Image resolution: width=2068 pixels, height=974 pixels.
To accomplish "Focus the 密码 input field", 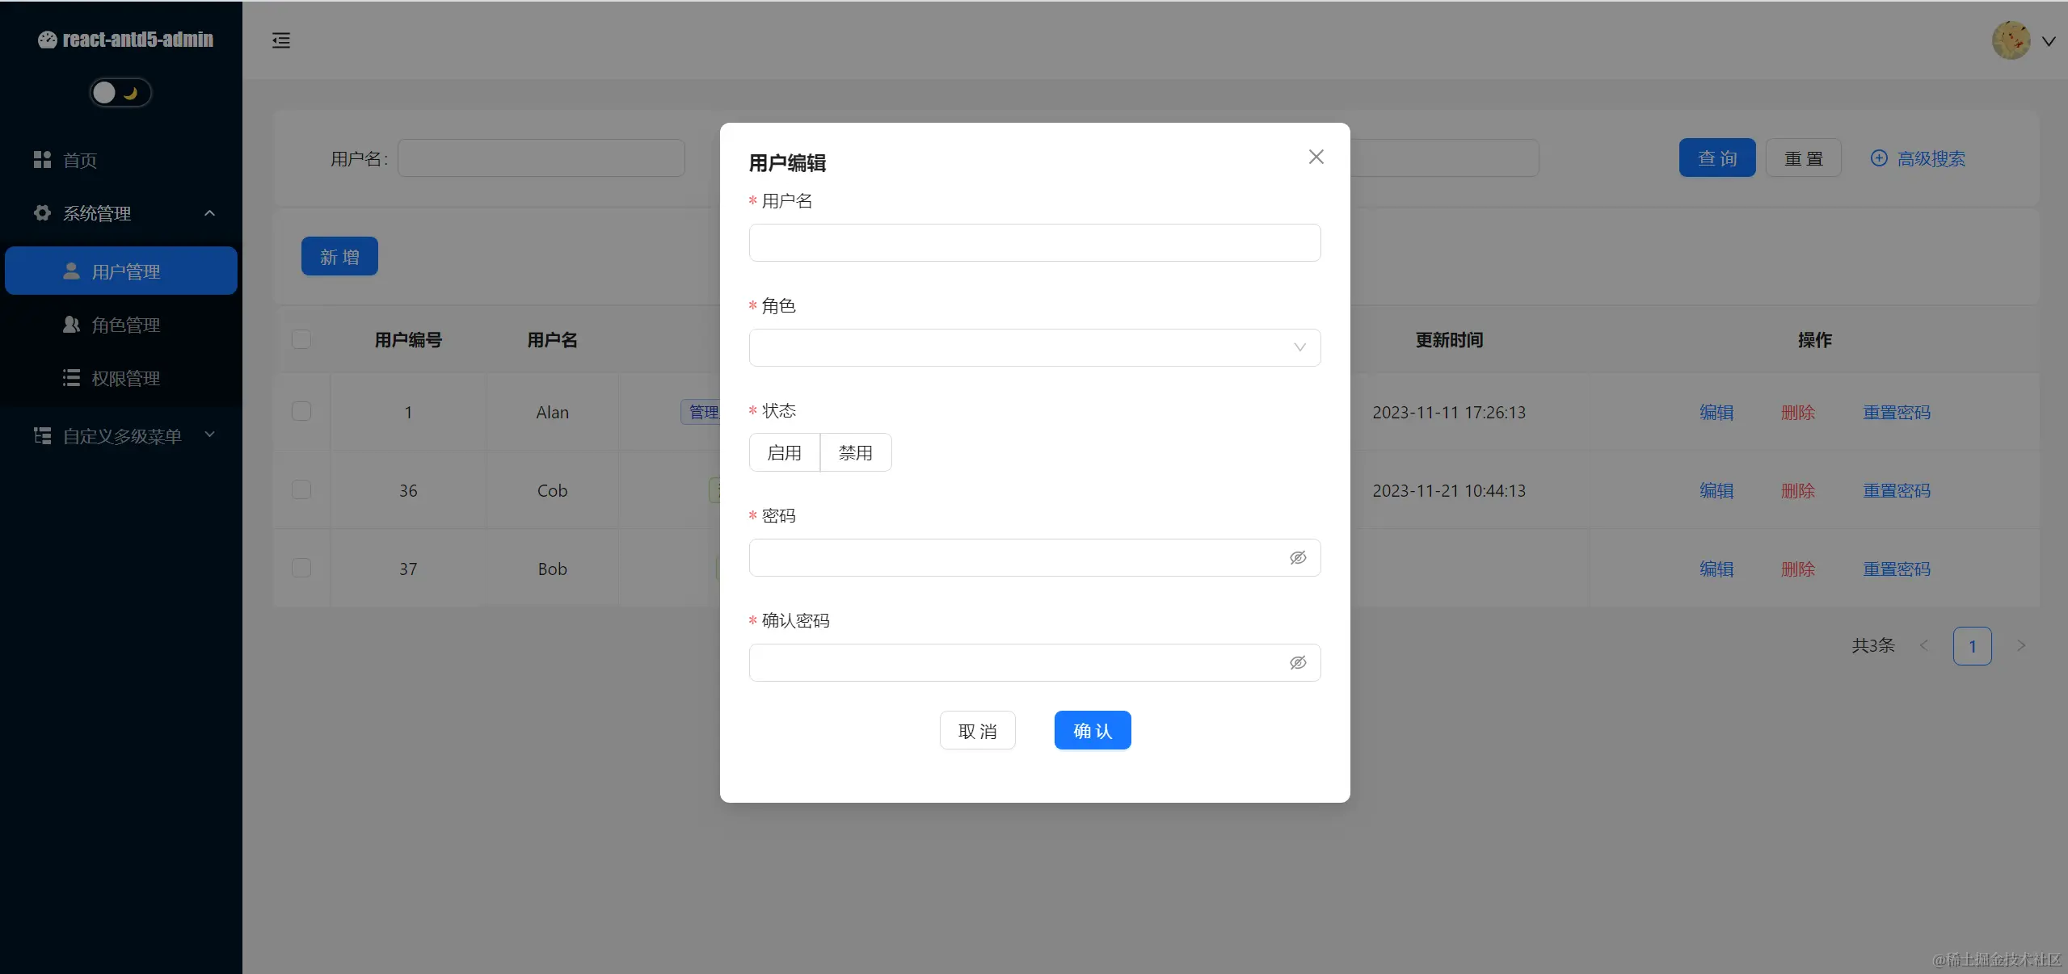I will pyautogui.click(x=1034, y=557).
